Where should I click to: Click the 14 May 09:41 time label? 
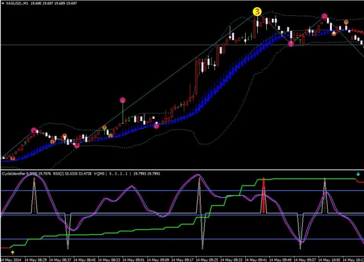(x=258, y=258)
